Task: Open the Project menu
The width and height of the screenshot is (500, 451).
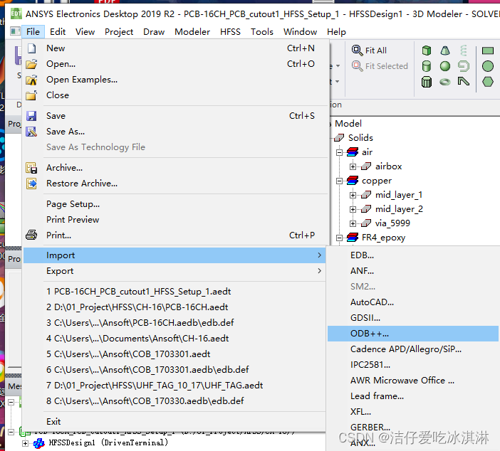Action: [119, 32]
